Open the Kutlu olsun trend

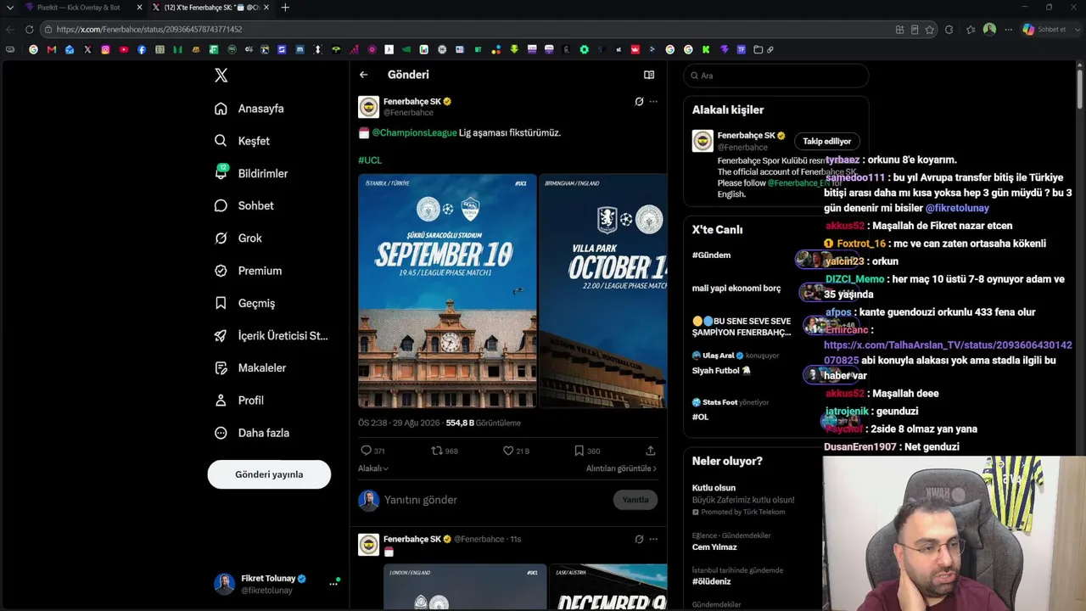pyautogui.click(x=714, y=488)
